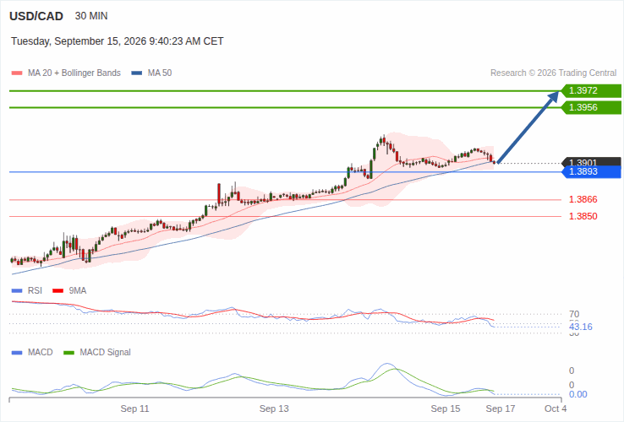Click the green MACD Signal legend marker
Image resolution: width=624 pixels, height=422 pixels.
68,353
